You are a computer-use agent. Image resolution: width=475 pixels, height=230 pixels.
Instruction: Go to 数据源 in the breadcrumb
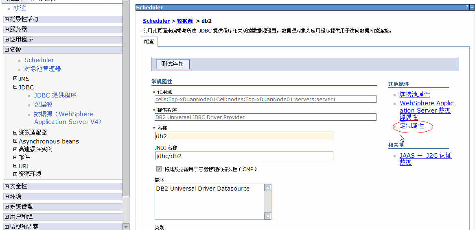(185, 21)
